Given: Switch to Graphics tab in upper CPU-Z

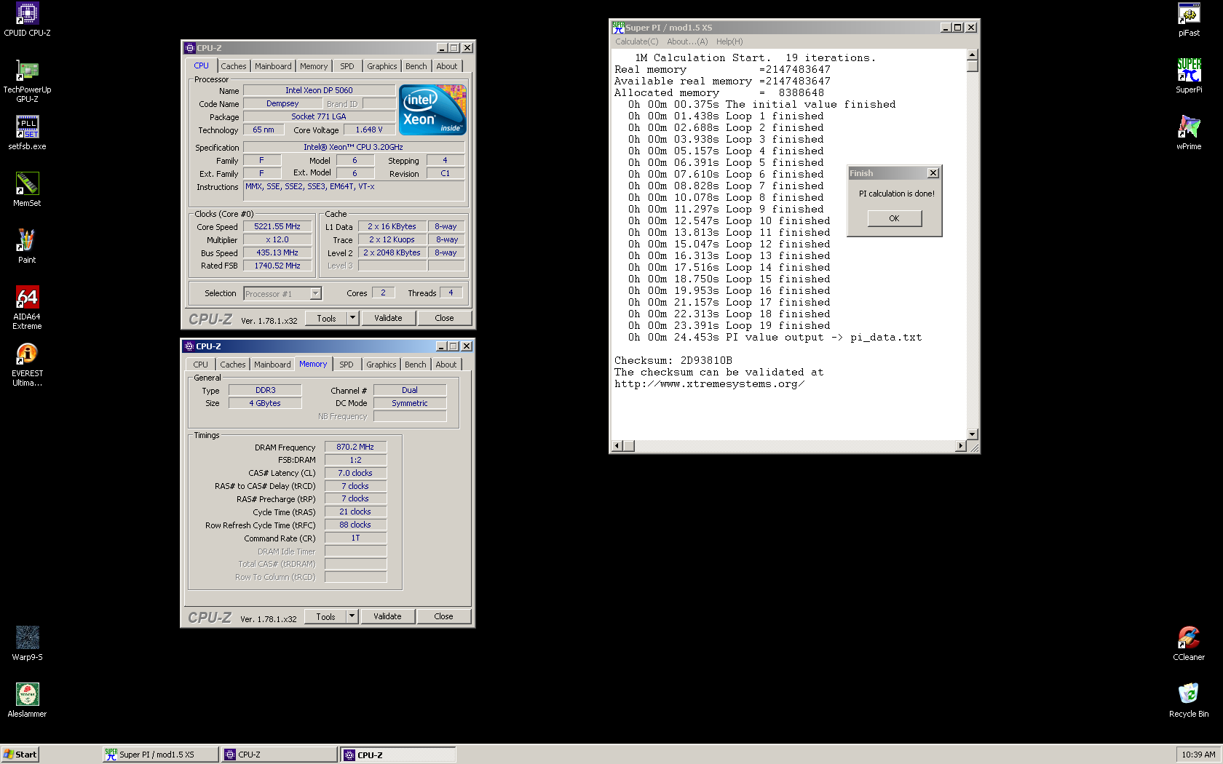Looking at the screenshot, I should [382, 66].
